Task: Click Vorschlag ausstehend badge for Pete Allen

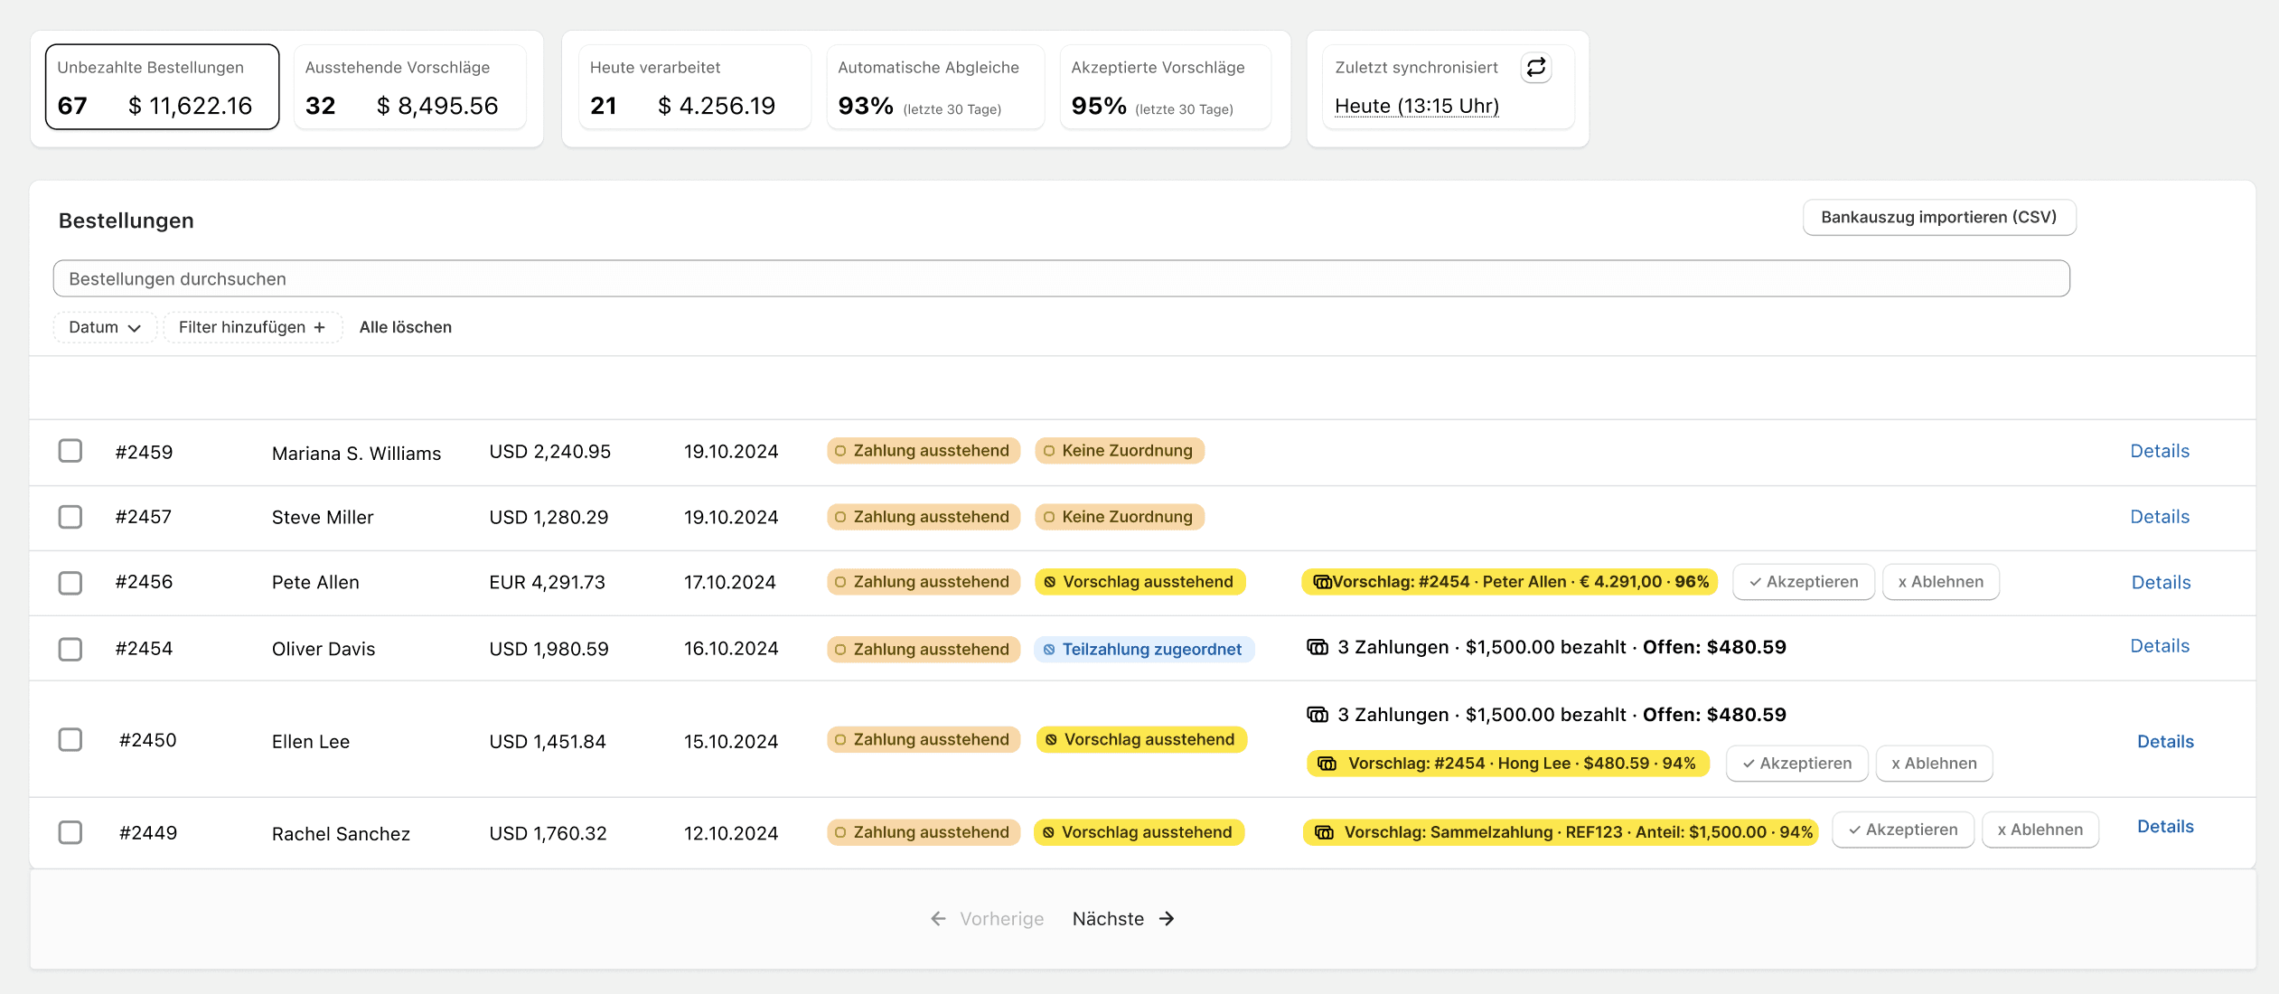Action: pos(1139,582)
